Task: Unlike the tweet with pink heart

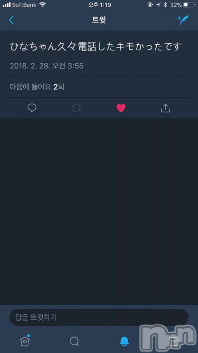Action: coord(121,108)
